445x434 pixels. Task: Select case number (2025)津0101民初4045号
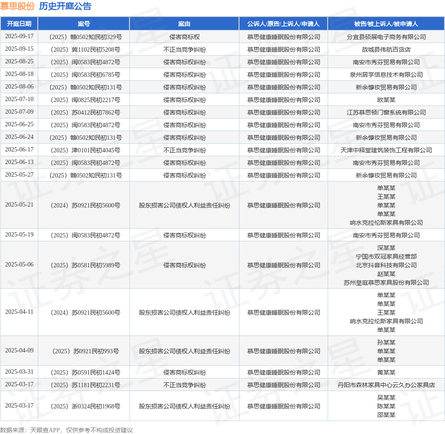pyautogui.click(x=86, y=150)
